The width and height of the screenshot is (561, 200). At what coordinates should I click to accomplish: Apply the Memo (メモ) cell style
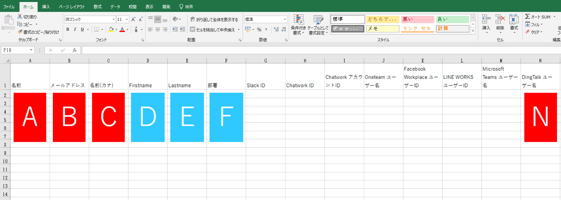pos(383,29)
